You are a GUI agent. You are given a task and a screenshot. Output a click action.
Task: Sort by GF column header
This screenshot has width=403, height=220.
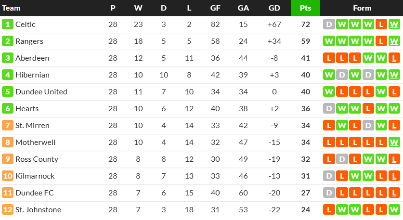click(215, 8)
